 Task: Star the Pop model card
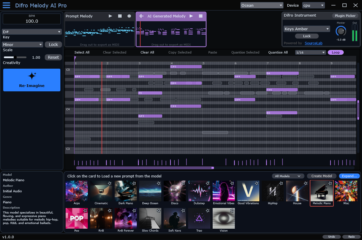[85, 211]
